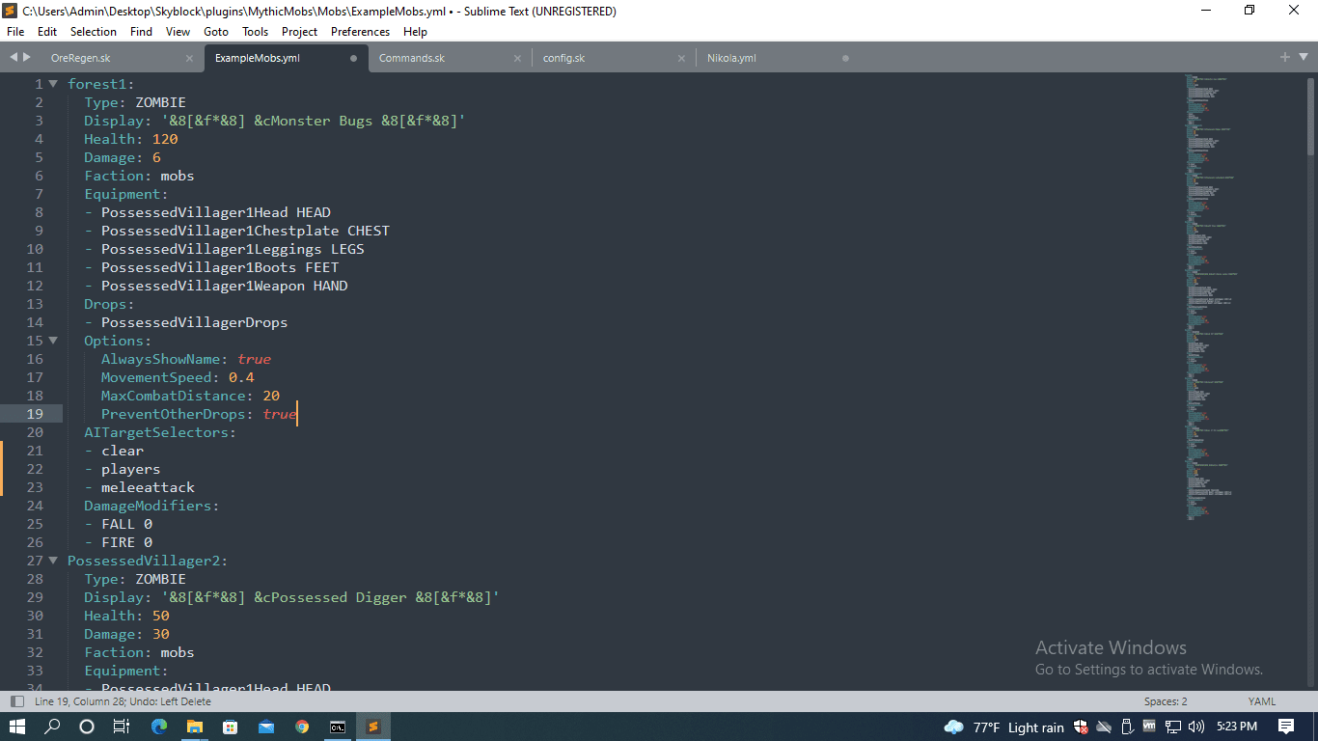The width and height of the screenshot is (1318, 741).
Task: Open the File menu
Action: [x=15, y=32]
